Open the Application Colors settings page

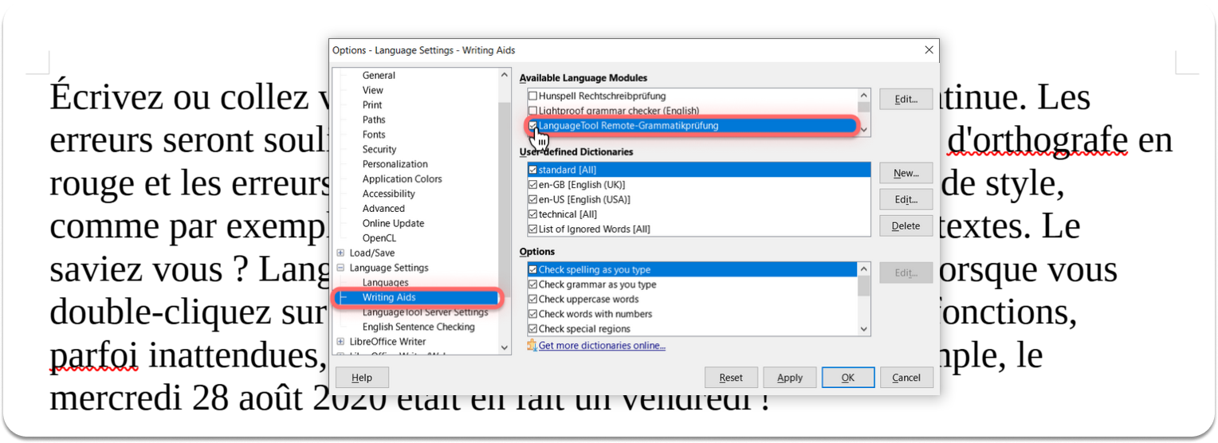click(402, 179)
